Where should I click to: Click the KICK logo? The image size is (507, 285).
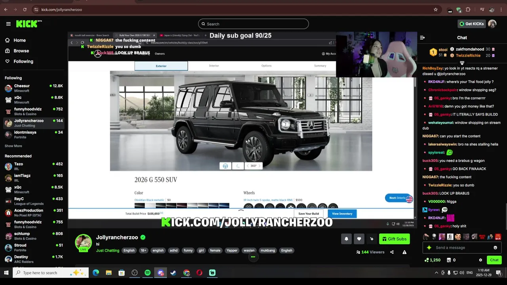pos(29,24)
